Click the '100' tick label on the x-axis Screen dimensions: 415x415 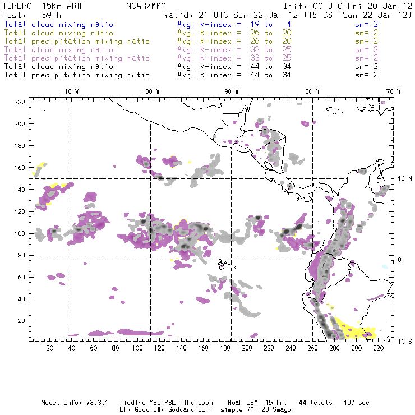[x=137, y=348]
